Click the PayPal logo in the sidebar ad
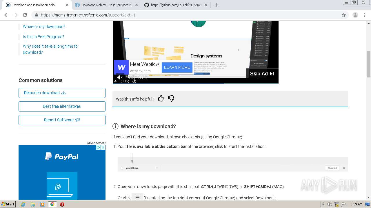 pos(62,157)
